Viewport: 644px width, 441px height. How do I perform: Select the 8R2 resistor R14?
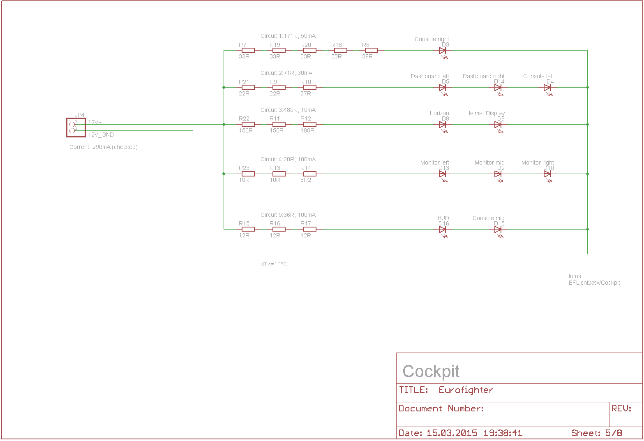(x=309, y=174)
